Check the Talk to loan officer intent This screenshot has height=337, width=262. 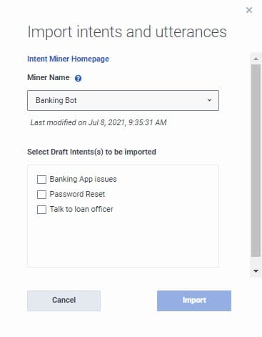pos(41,210)
